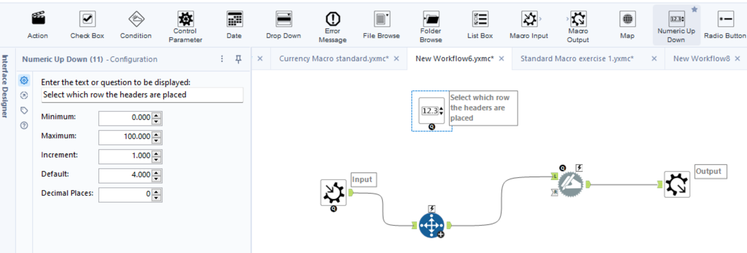Click the Q anchor under Macro Input tool
This screenshot has width=747, height=253.
click(334, 209)
